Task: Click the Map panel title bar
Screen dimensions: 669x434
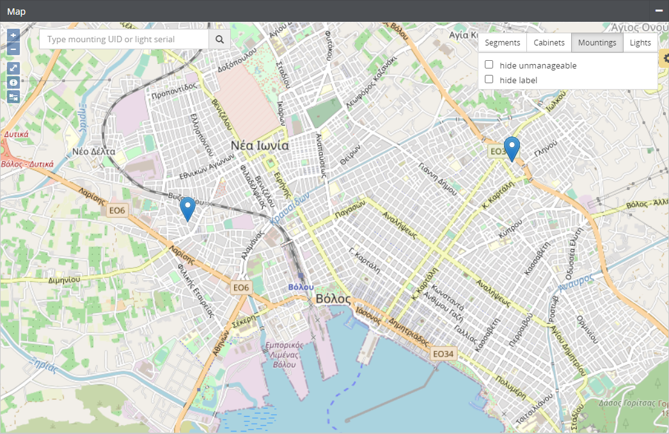Action: pyautogui.click(x=320, y=11)
